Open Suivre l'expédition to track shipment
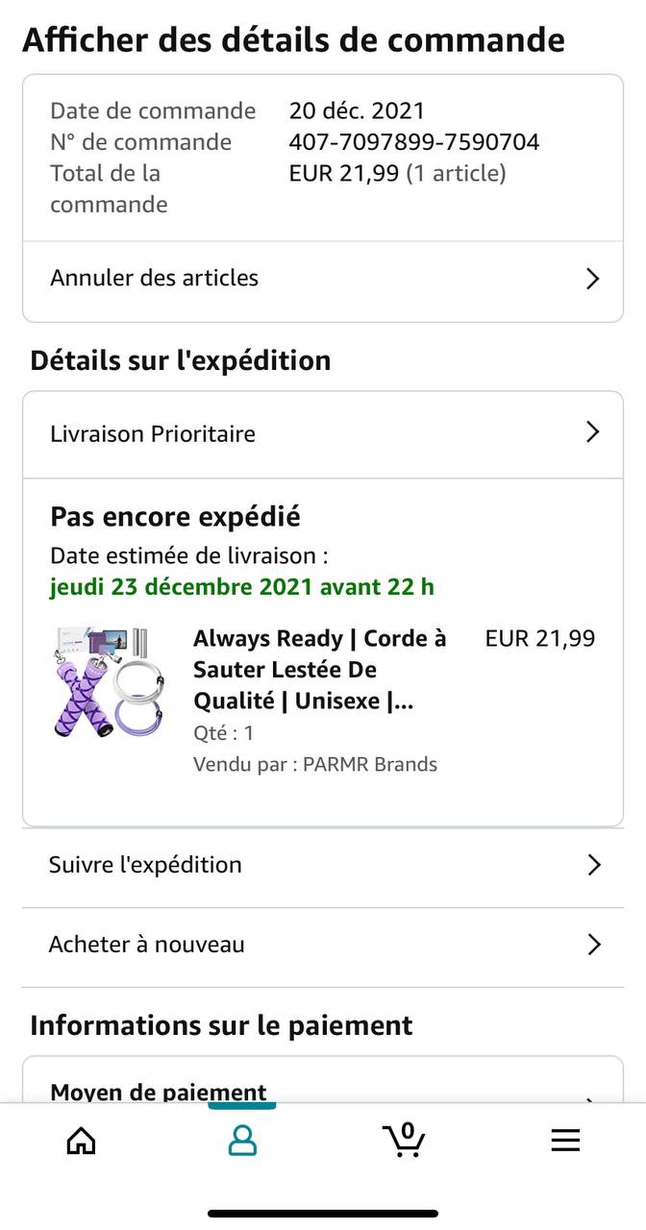Viewport: 646px width, 1230px height. 145,865
